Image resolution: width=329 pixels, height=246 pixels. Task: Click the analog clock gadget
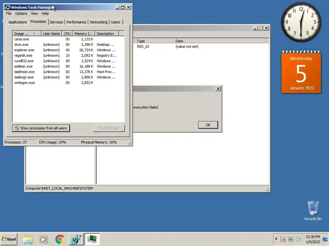click(x=301, y=22)
